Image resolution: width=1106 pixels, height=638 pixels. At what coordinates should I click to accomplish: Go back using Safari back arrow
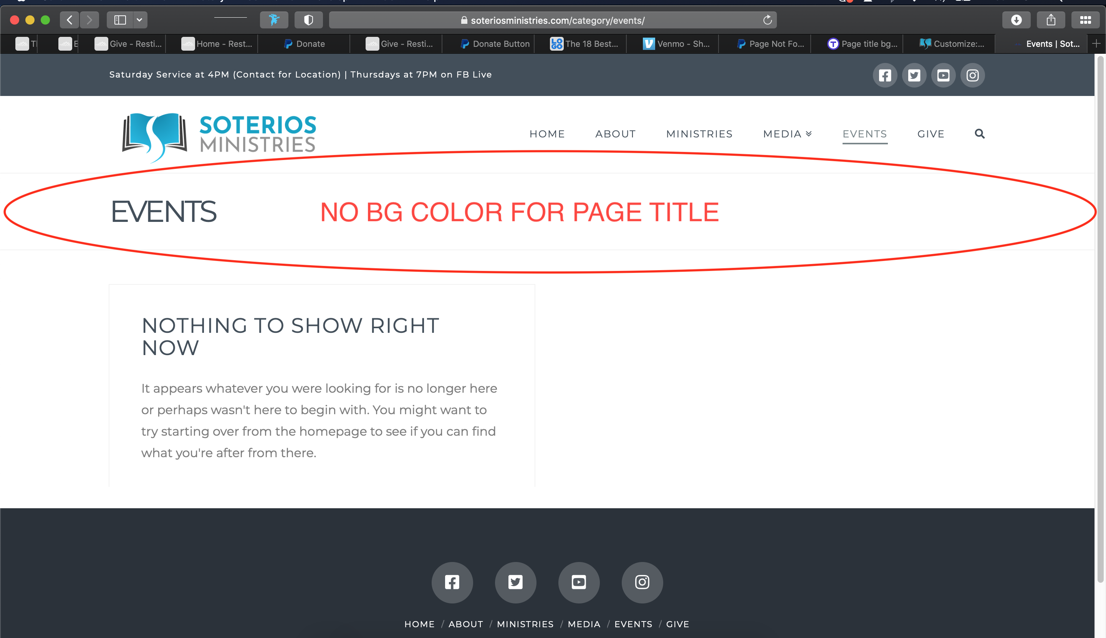tap(69, 20)
